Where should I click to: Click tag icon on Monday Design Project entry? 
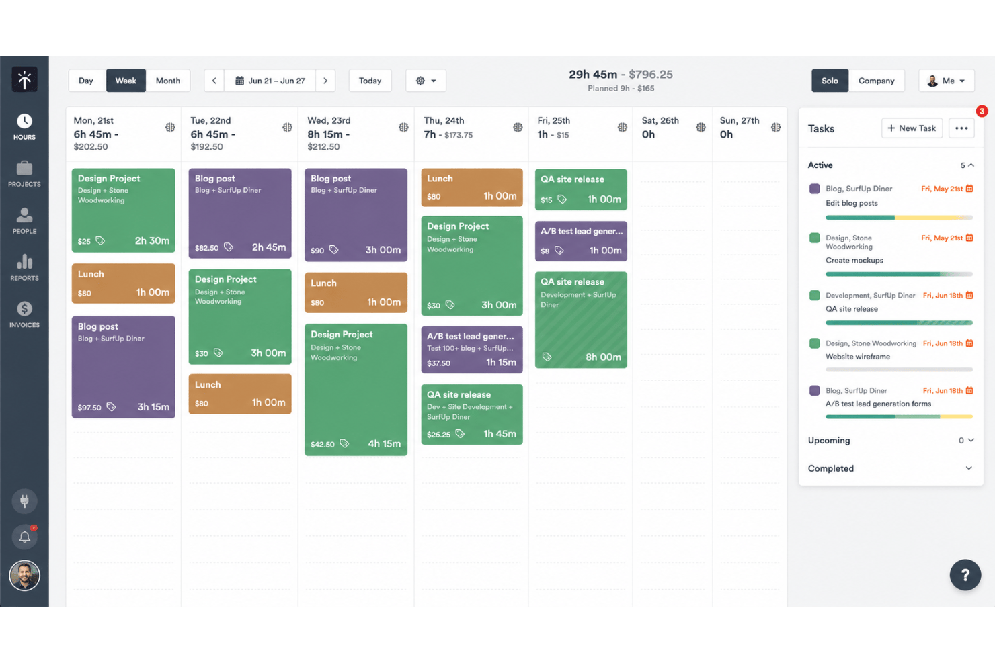point(100,240)
